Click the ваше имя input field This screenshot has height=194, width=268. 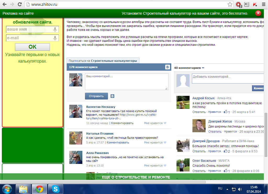[32, 29]
